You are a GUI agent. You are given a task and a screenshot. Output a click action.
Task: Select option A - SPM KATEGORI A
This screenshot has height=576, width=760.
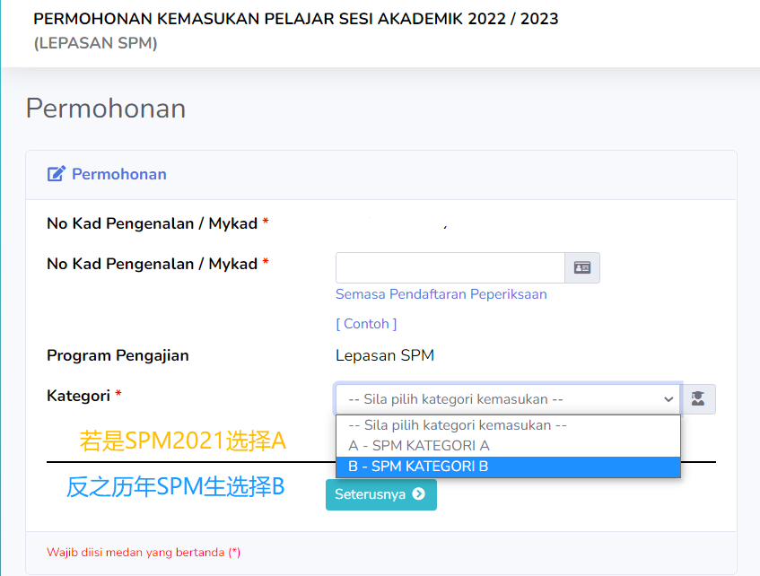[x=508, y=446]
